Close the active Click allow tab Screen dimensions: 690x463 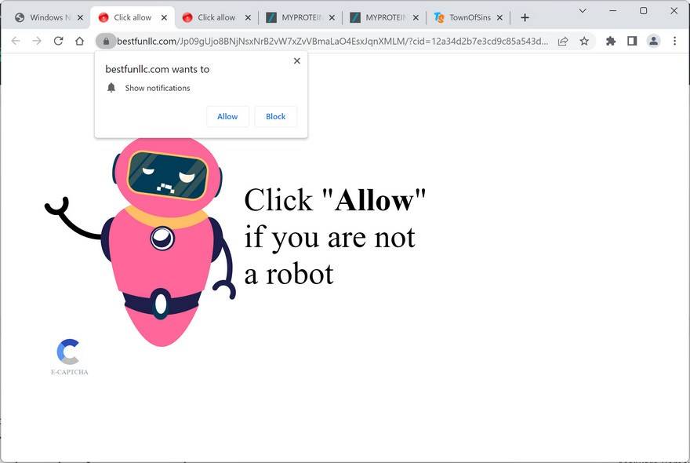(x=164, y=17)
